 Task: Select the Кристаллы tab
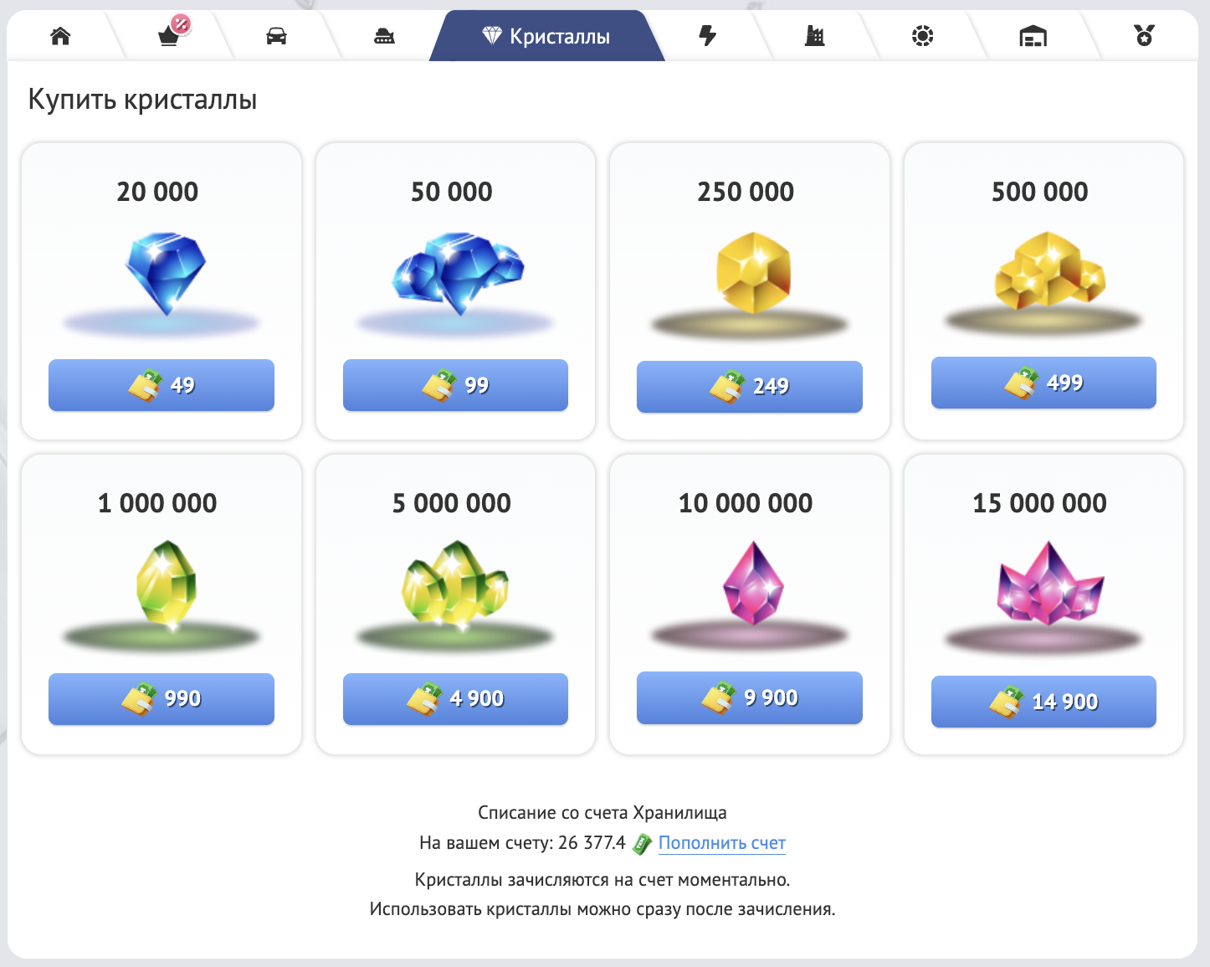[546, 36]
